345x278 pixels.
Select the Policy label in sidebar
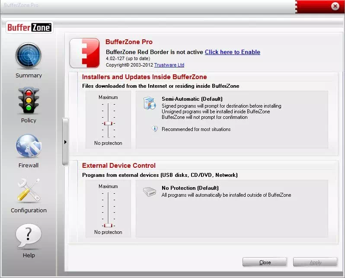[x=29, y=120]
